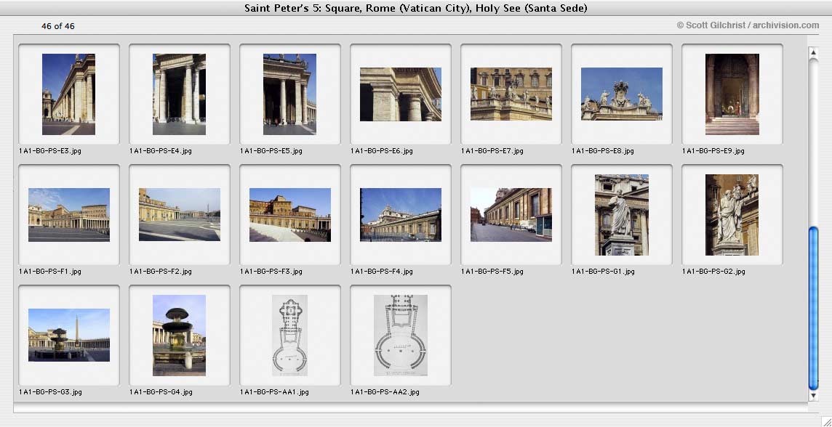Viewport: 832px width, 427px height.
Task: Select floor plan thumbnail 1A1-BG-PS-AA1.jpg
Action: [x=289, y=335]
